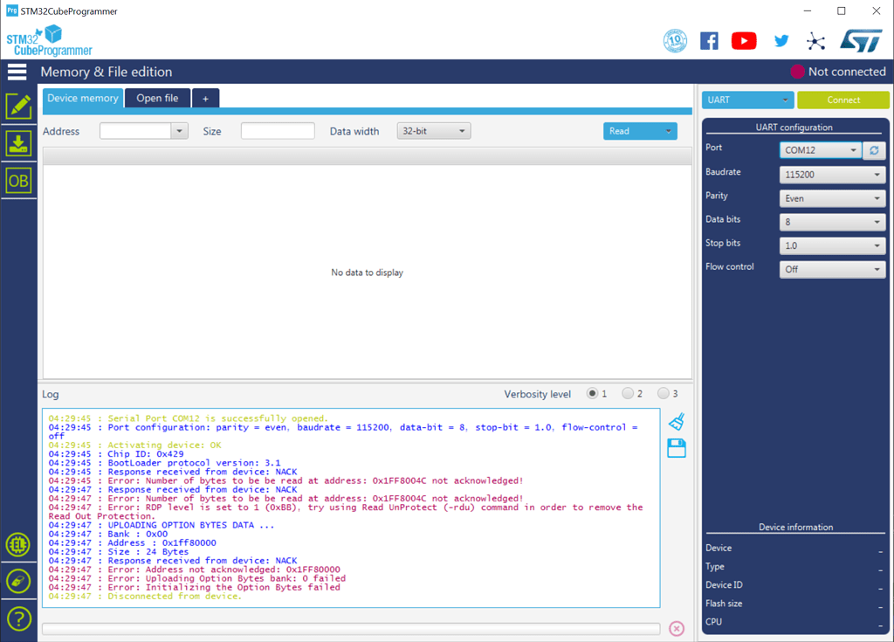Click the green Connect button
This screenshot has width=894, height=642.
click(x=842, y=100)
